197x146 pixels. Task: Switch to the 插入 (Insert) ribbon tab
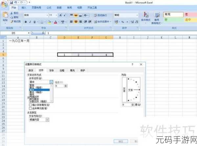click(24, 8)
